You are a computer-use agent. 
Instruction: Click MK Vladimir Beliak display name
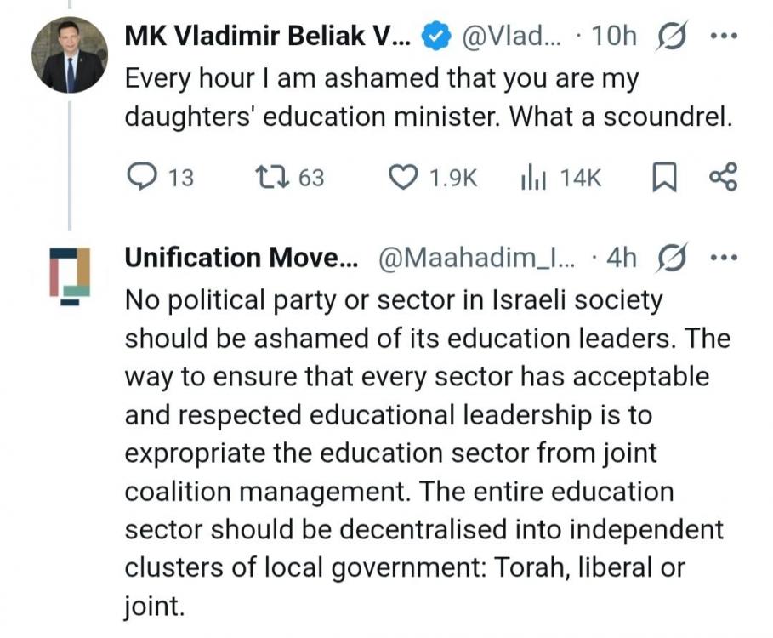point(267,36)
